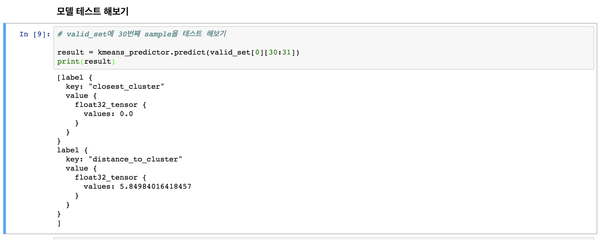Click the first "value {" output line
The width and height of the screenshot is (601, 240).
81,96
